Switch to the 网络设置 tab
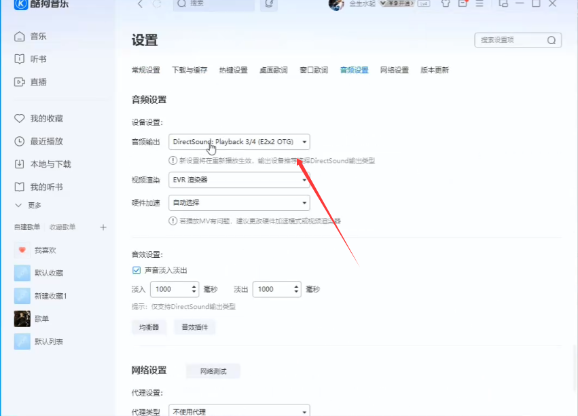 (394, 69)
